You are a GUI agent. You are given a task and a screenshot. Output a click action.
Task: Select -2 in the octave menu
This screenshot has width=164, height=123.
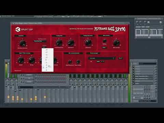coord(47,65)
